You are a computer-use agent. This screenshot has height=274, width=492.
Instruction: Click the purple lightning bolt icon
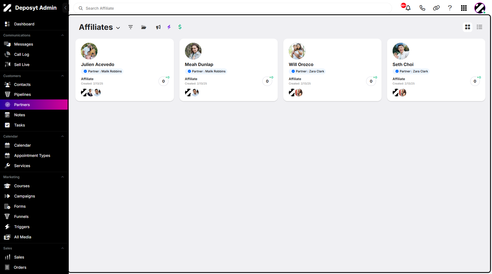point(169,27)
